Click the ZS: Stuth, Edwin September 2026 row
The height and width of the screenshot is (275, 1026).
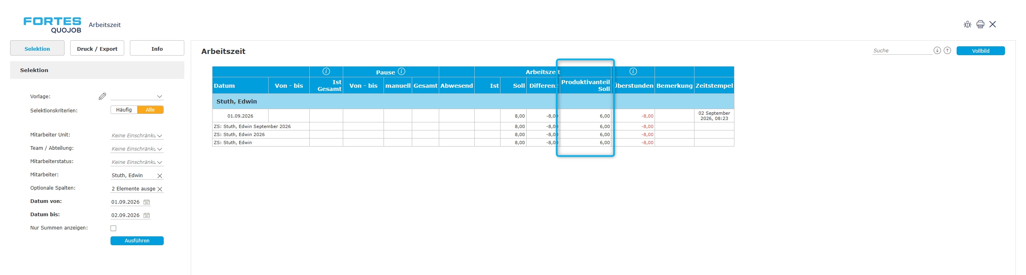coord(473,126)
